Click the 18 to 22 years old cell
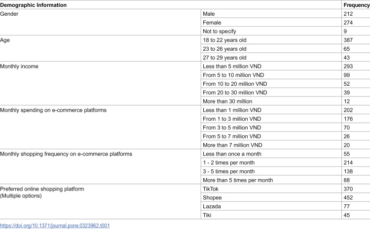The image size is (370, 229). coord(224,40)
